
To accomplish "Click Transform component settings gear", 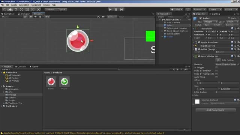I will pos(238,28).
